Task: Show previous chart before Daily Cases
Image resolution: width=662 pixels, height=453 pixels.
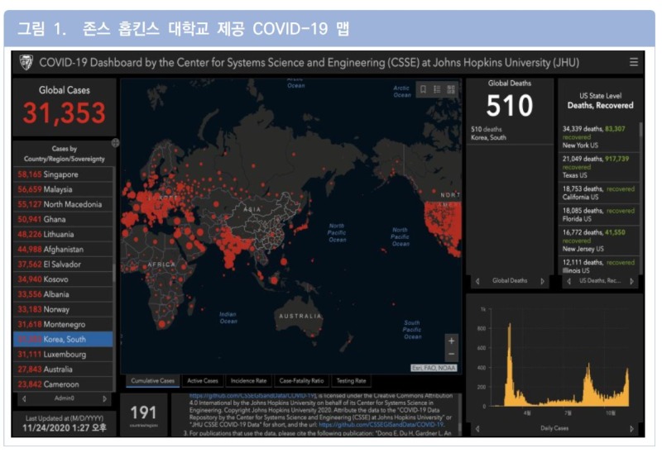Action: point(477,428)
